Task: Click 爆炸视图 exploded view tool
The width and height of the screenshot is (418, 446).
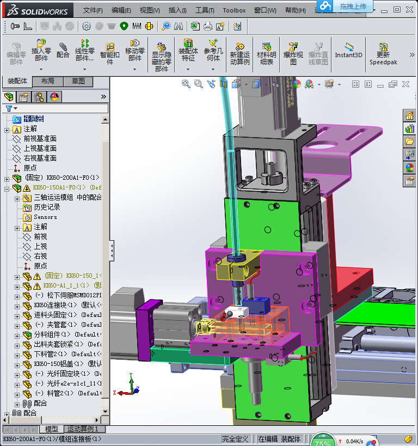Action: point(293,54)
